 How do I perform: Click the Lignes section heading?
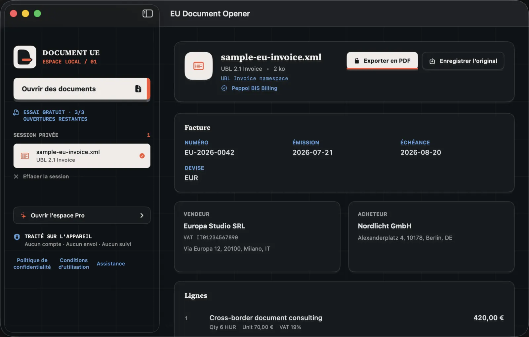[196, 295]
